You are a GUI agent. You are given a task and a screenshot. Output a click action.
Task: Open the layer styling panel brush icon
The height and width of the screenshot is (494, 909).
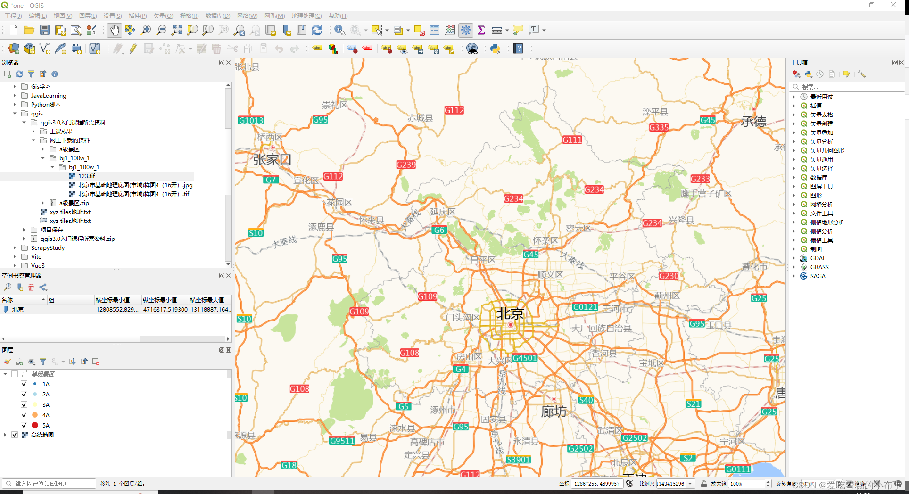pyautogui.click(x=8, y=362)
